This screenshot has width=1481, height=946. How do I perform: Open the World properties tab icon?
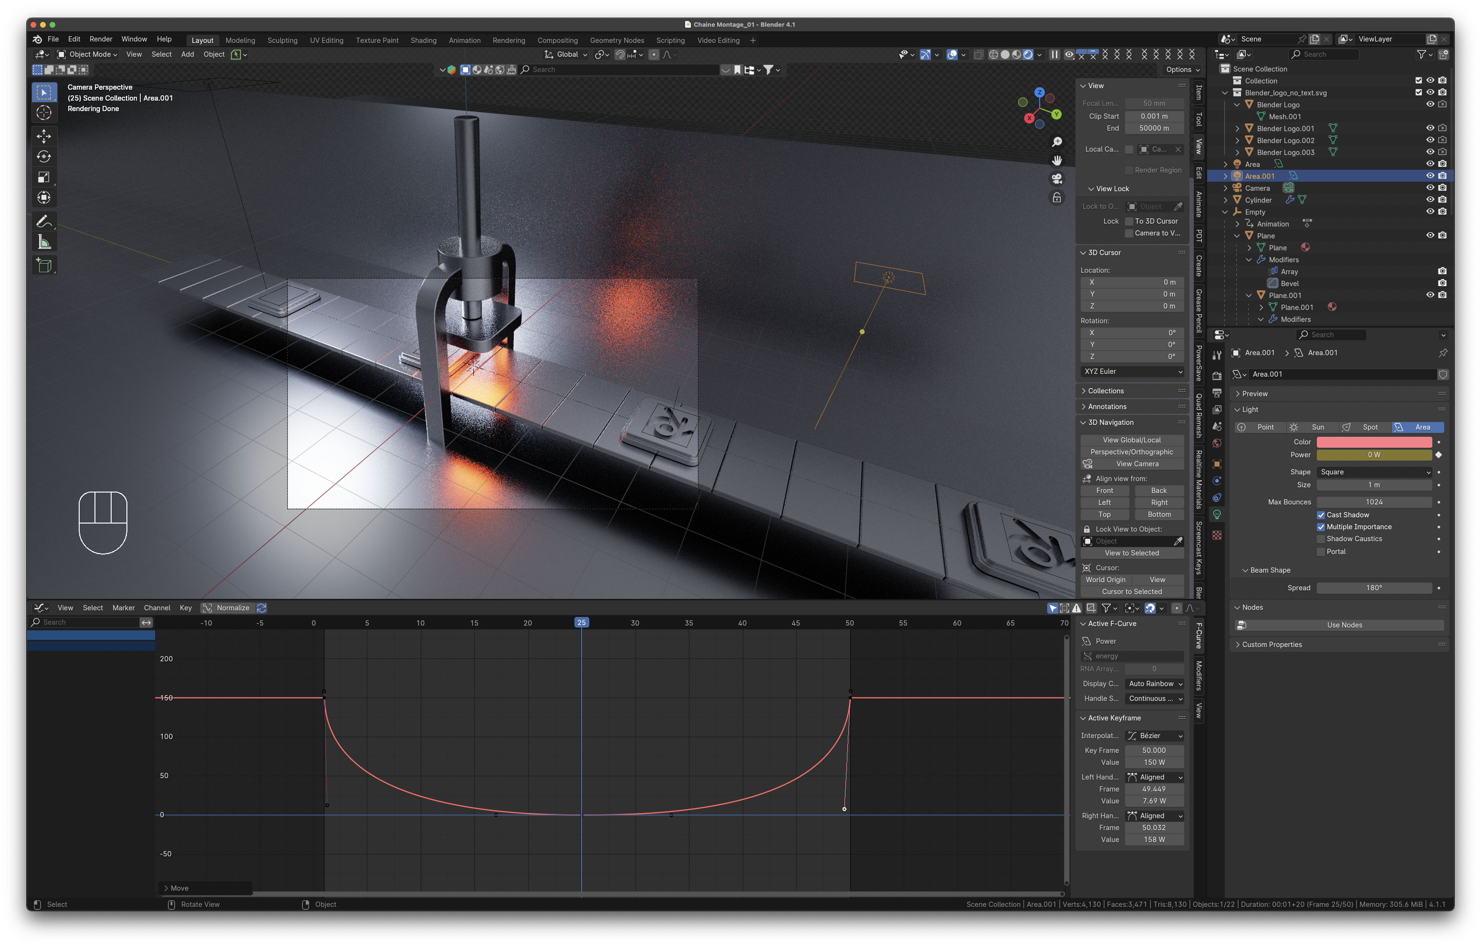tap(1217, 444)
